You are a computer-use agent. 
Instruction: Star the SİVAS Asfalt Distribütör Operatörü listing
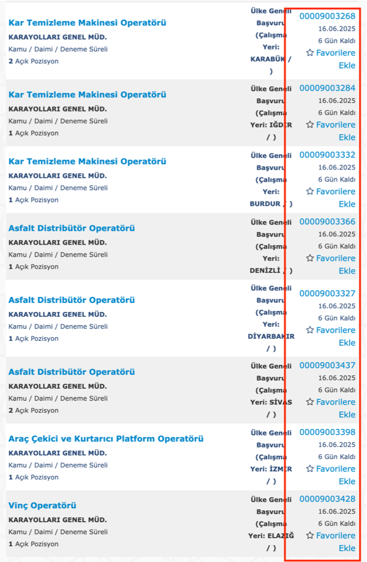click(310, 402)
